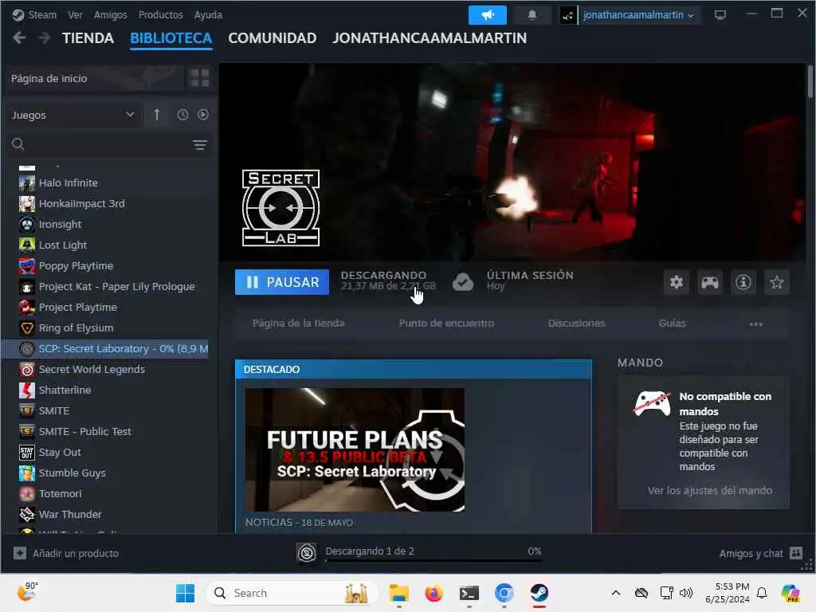Open the Future Plans news thumbnail
Image resolution: width=816 pixels, height=612 pixels.
pos(355,449)
